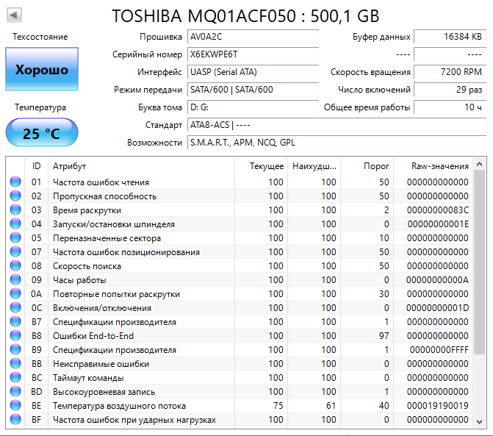Select the Запуски/остановки шпинделя attribute row
Screen dimensions: 493x436
[x=240, y=224]
